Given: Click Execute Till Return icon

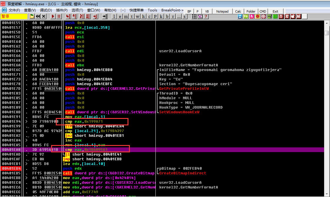Looking at the screenshot, I should click(95, 16).
